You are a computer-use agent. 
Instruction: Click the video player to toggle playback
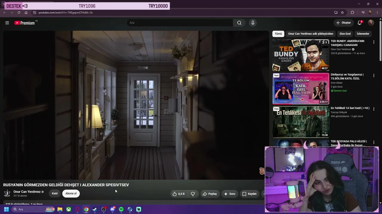(x=136, y=105)
